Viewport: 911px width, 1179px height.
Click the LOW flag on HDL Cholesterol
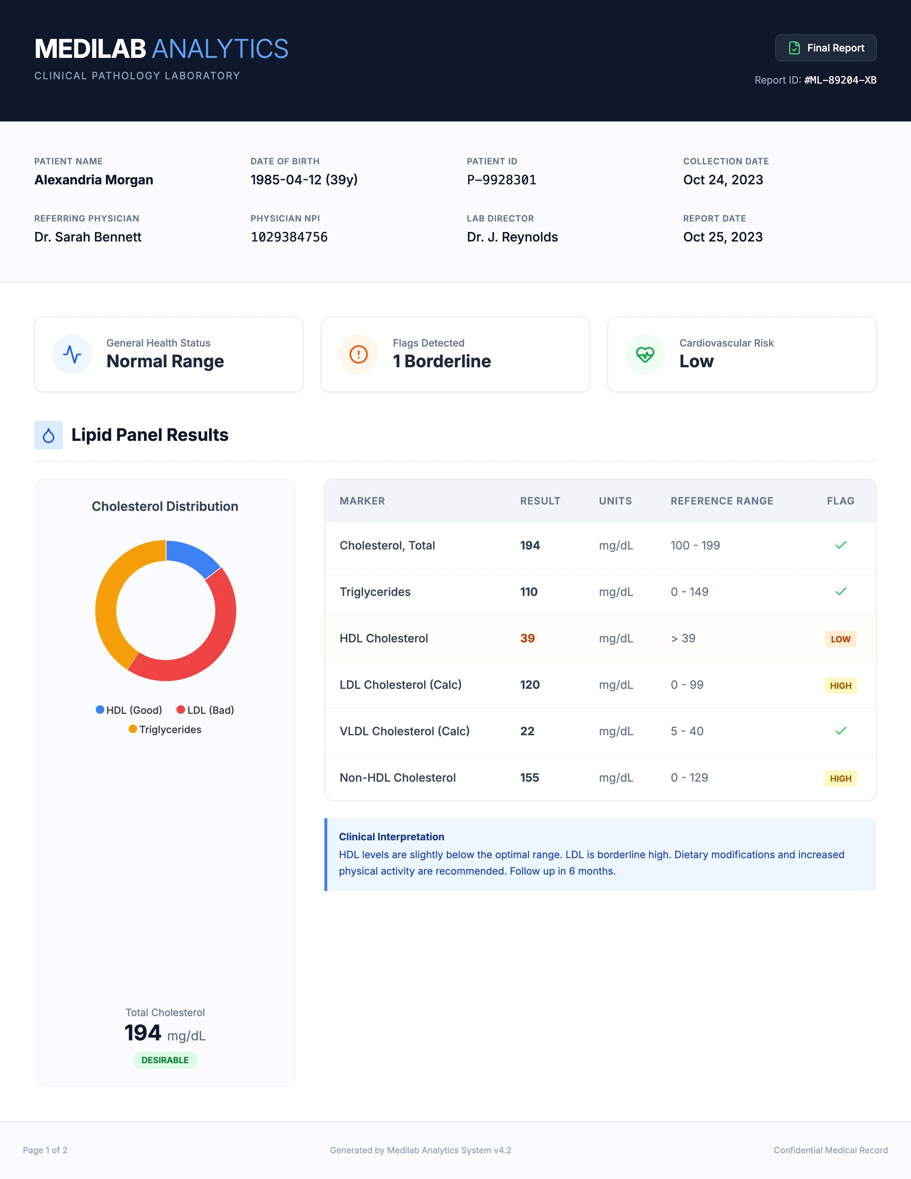[840, 639]
